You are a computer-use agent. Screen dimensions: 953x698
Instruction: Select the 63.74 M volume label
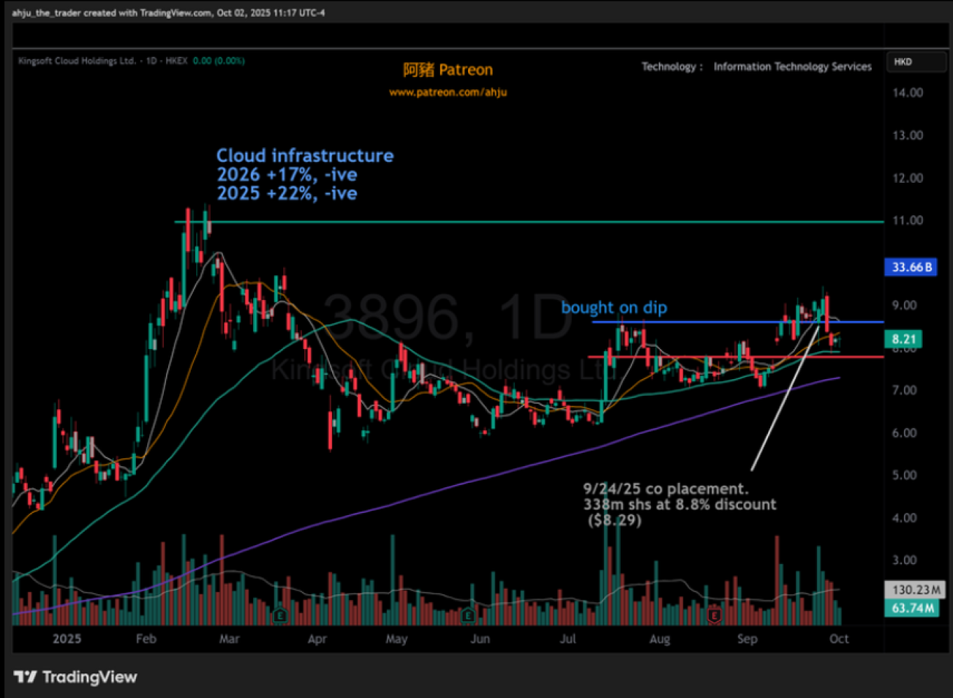click(911, 608)
